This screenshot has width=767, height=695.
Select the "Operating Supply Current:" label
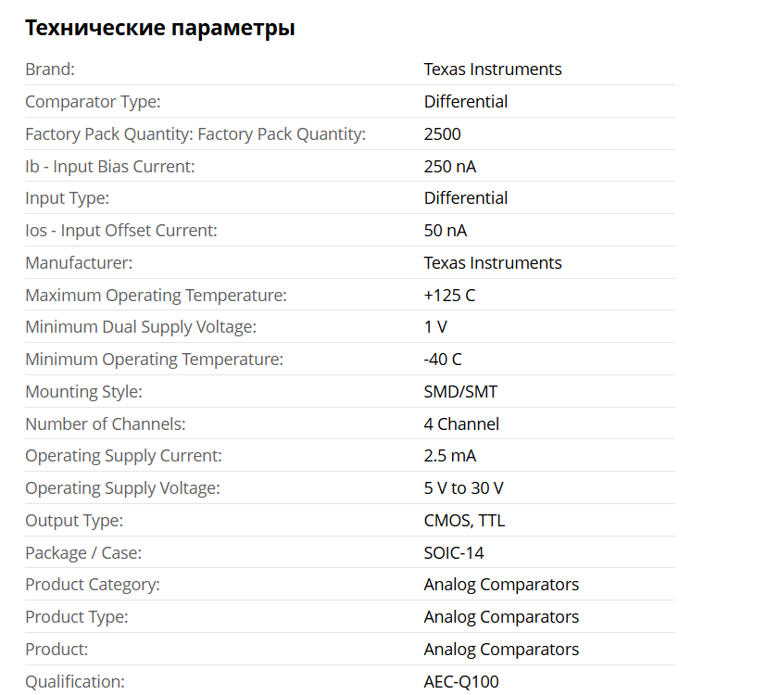pyautogui.click(x=123, y=456)
